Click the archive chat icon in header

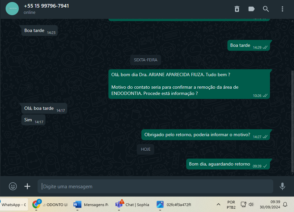(x=237, y=9)
